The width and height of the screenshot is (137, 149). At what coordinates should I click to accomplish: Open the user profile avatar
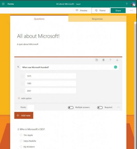(133, 4)
